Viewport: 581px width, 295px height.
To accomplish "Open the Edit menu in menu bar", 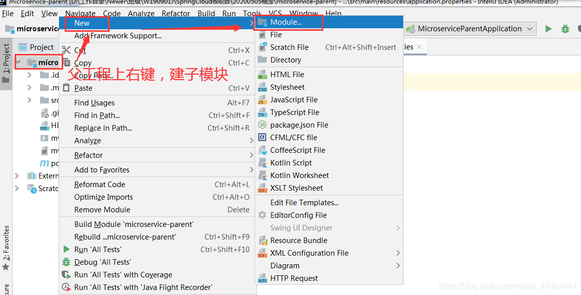I will click(x=27, y=14).
